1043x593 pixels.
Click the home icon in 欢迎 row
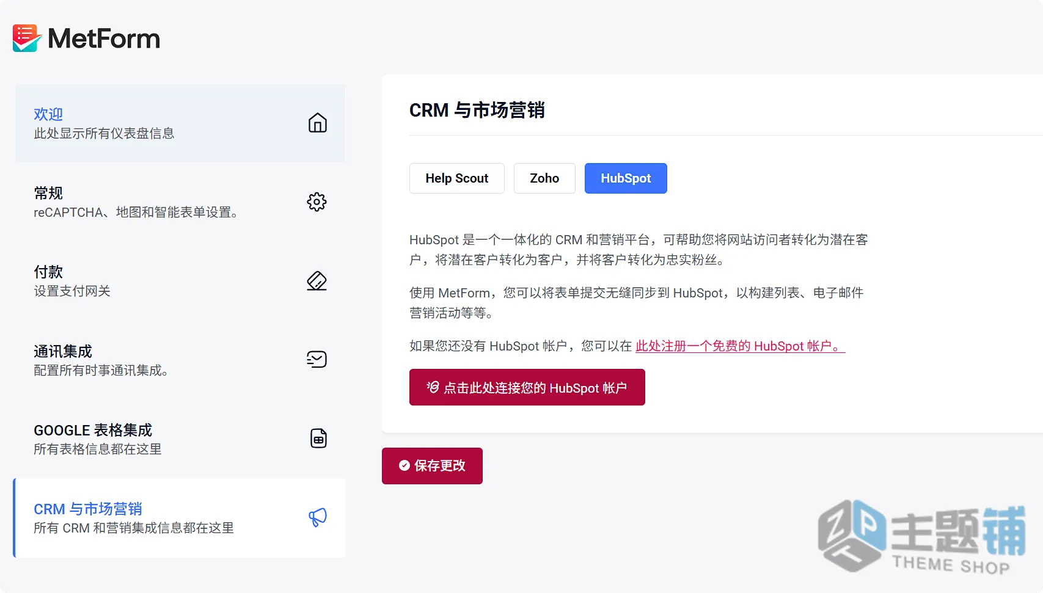pyautogui.click(x=317, y=123)
